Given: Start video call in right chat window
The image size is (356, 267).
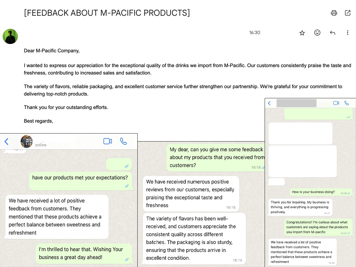Looking at the screenshot, I should pyautogui.click(x=336, y=103).
